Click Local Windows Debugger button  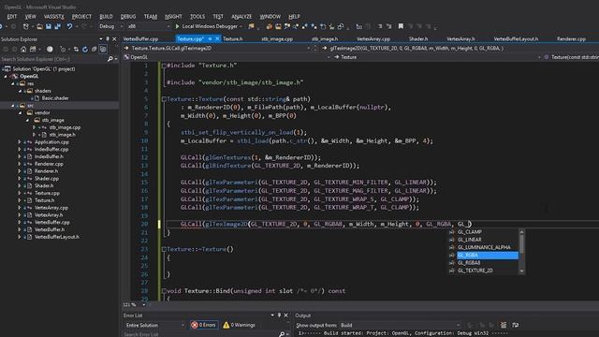coord(209,26)
